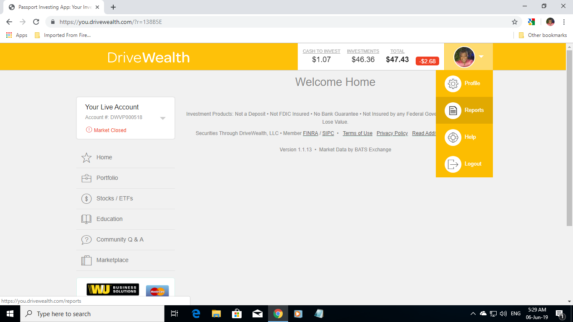Select Profile in the user menu

point(464,83)
